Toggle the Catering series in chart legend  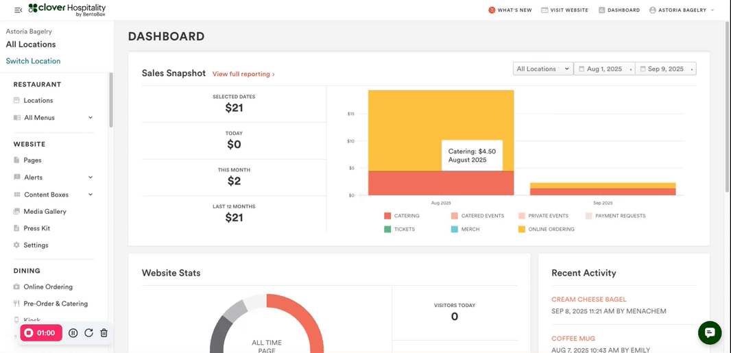401,216
